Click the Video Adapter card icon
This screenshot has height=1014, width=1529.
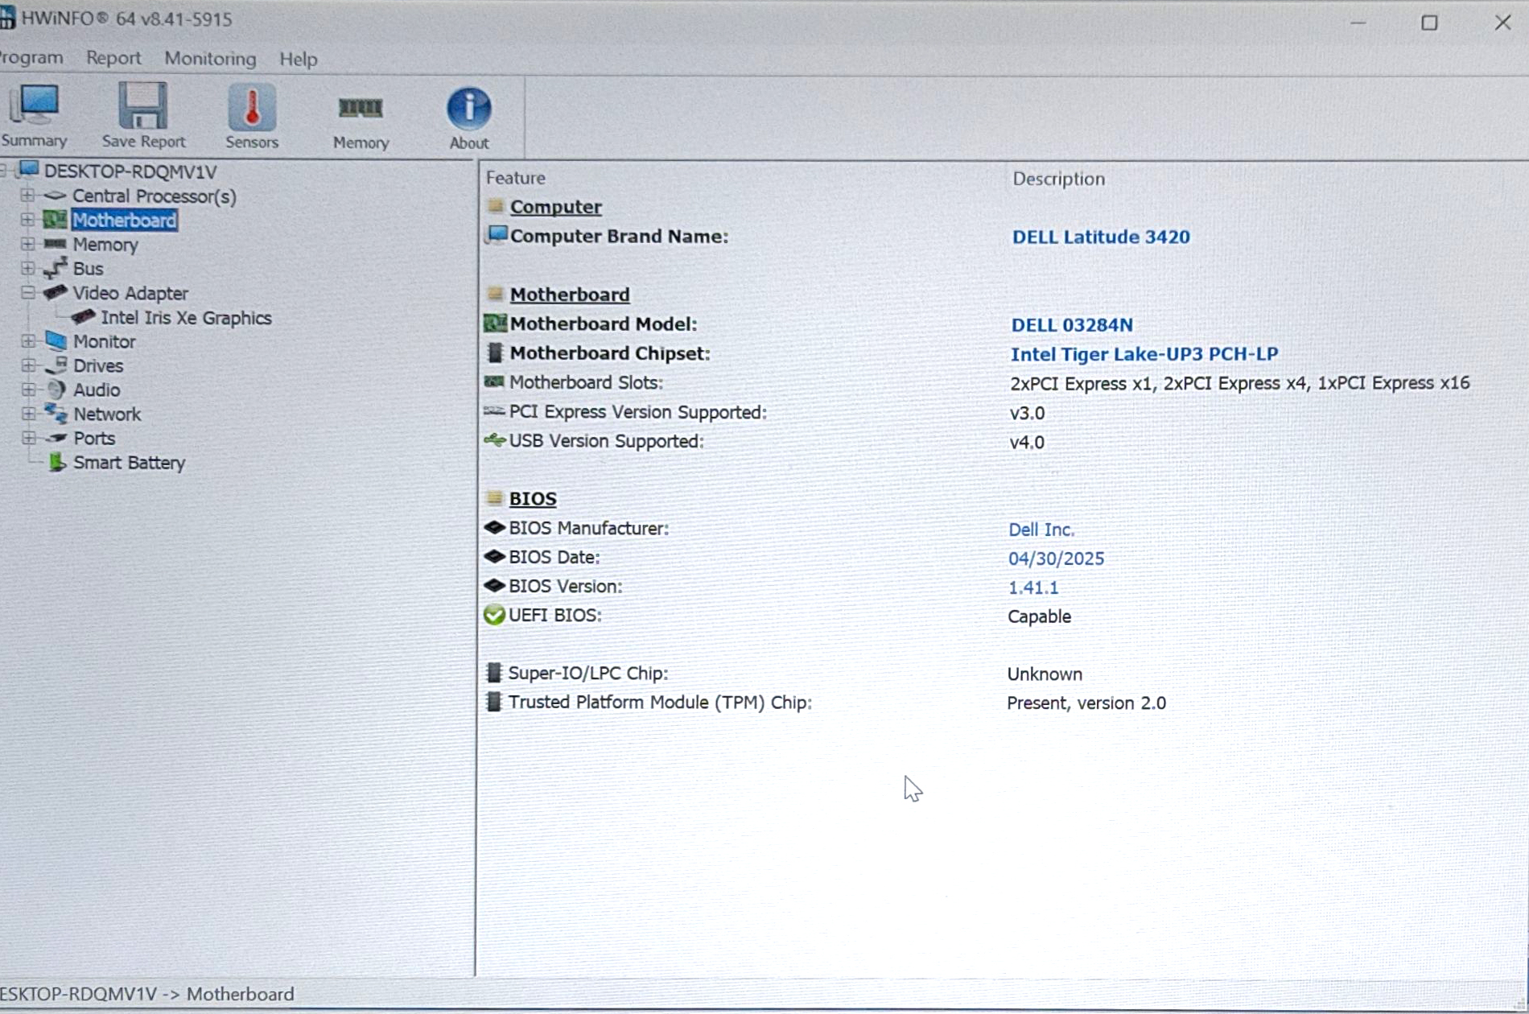tap(55, 292)
